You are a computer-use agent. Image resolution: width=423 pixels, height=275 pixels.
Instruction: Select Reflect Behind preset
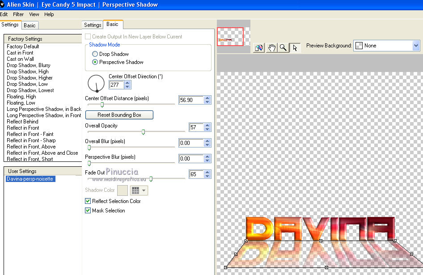22,122
